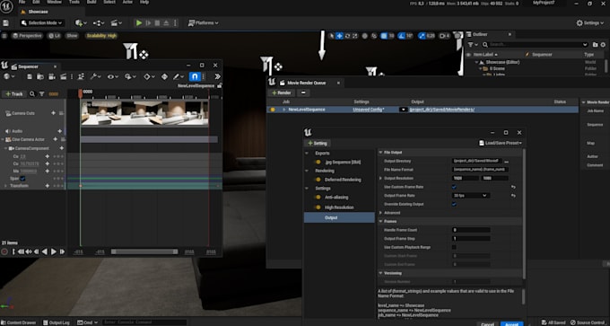Click the Sequencer auto-key diamond icon
The image size is (610, 326).
[164, 76]
